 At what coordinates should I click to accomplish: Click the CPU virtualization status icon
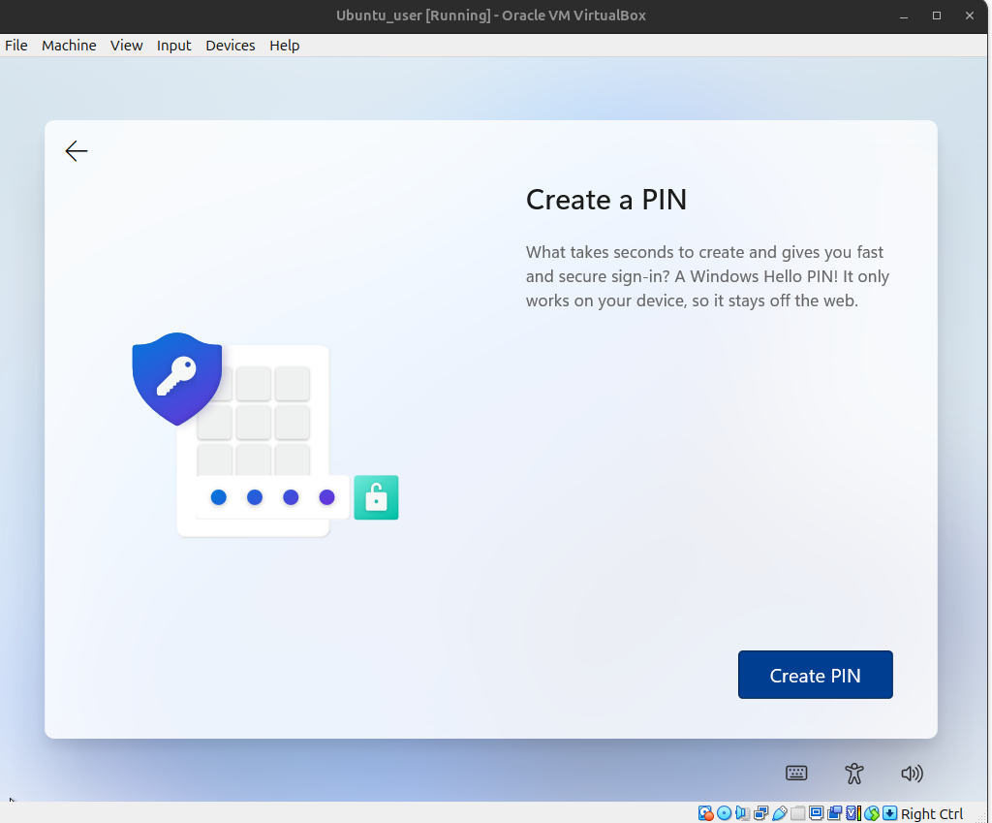point(853,813)
